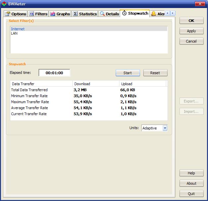
Task: Close the BWMeter window
Action: (200, 4)
